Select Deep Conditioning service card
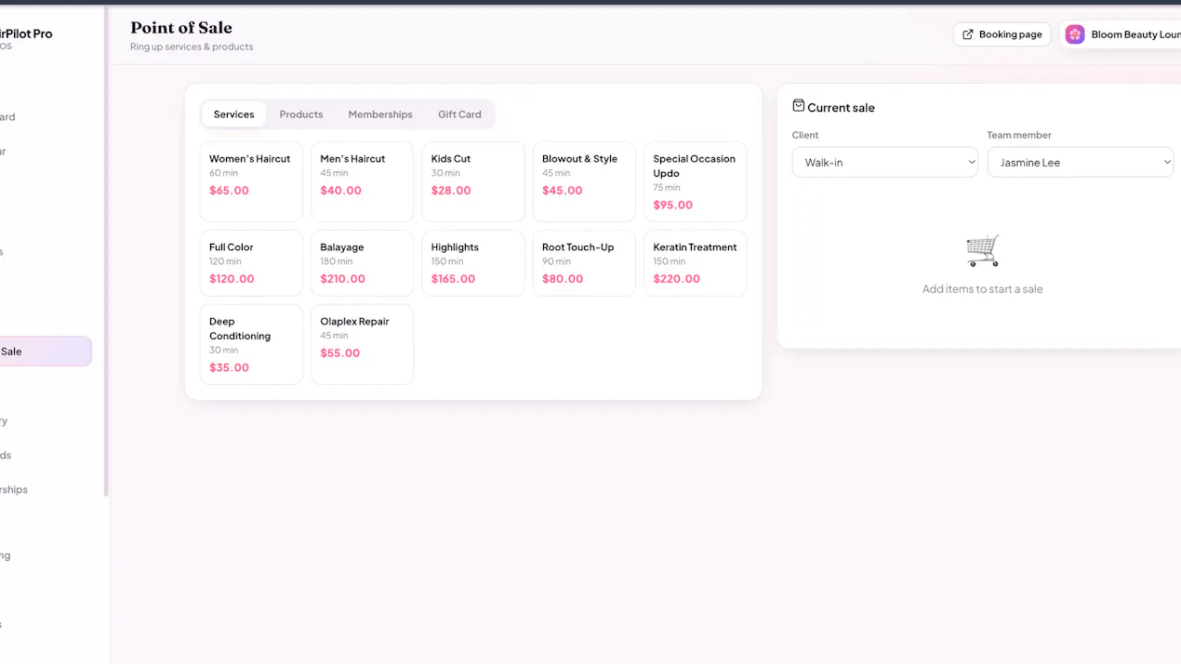 click(x=251, y=344)
